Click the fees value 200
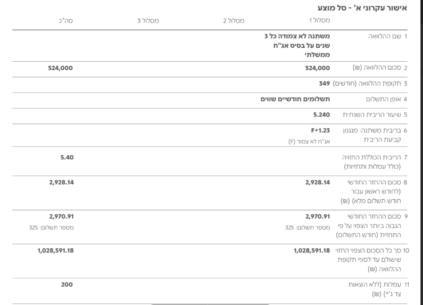The width and height of the screenshot is (423, 305). [x=67, y=285]
